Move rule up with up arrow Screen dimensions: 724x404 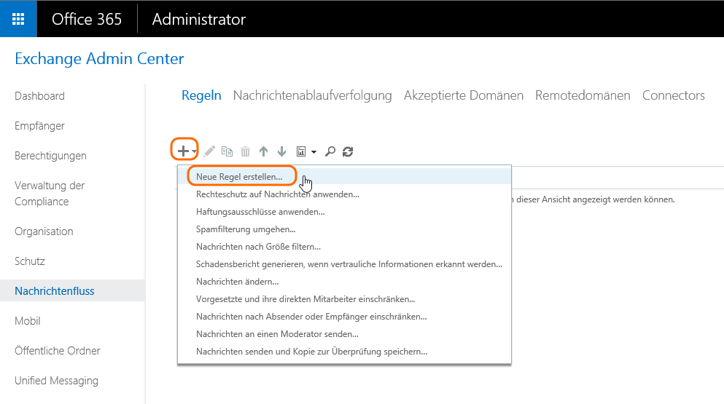point(263,151)
